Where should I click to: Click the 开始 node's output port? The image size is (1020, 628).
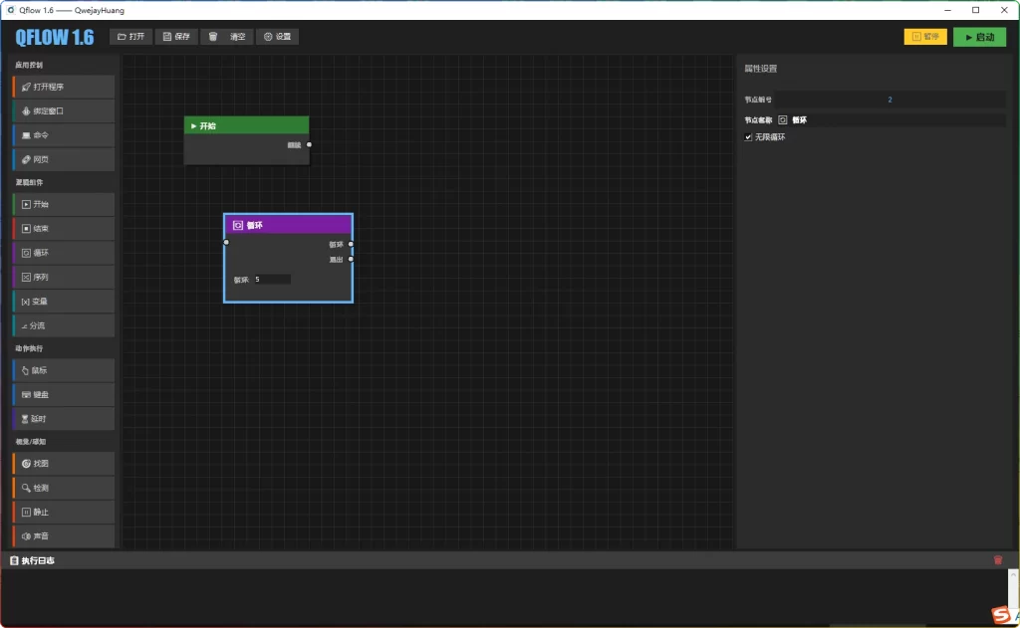[309, 145]
